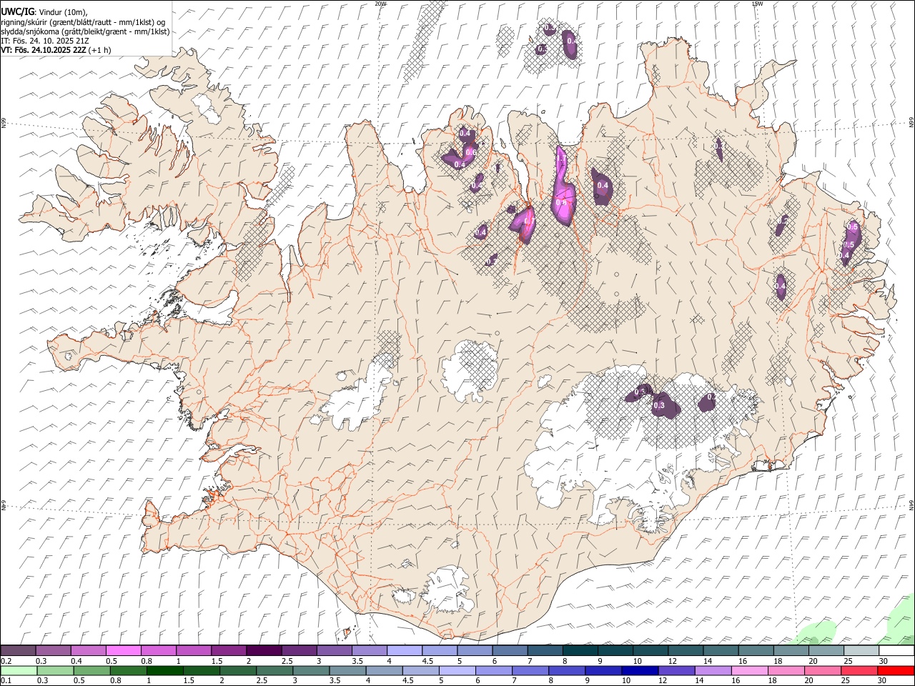Select the light grey 25 snow legend swatch
This screenshot has width=915, height=686.
coord(861,650)
